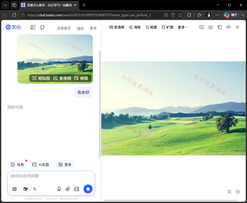Viewport: 247px width, 203px height.
Task: Click the 理解问题 status text
Action: point(15,107)
